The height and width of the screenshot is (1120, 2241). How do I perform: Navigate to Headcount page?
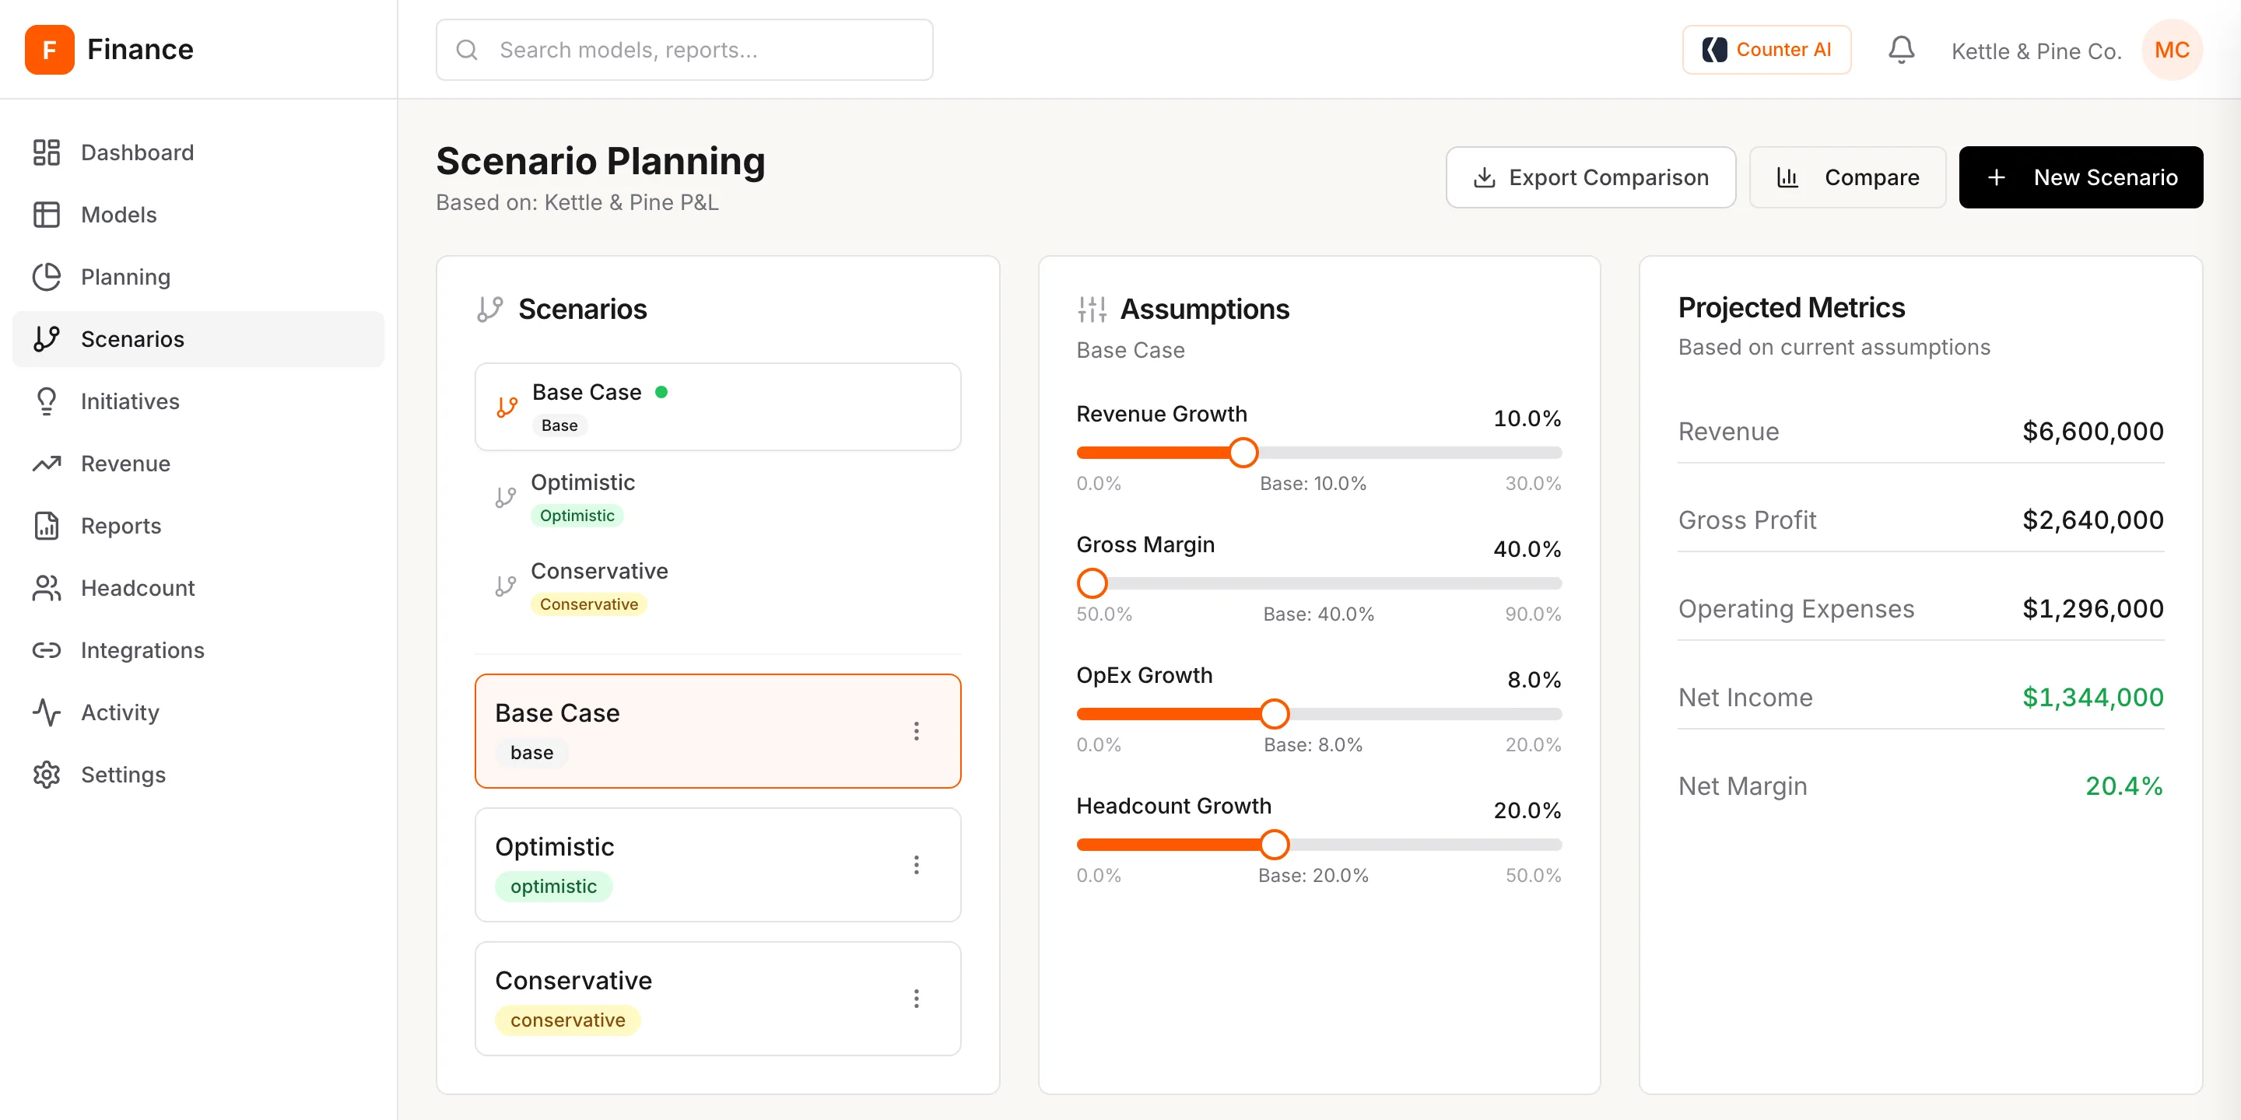[x=198, y=588]
